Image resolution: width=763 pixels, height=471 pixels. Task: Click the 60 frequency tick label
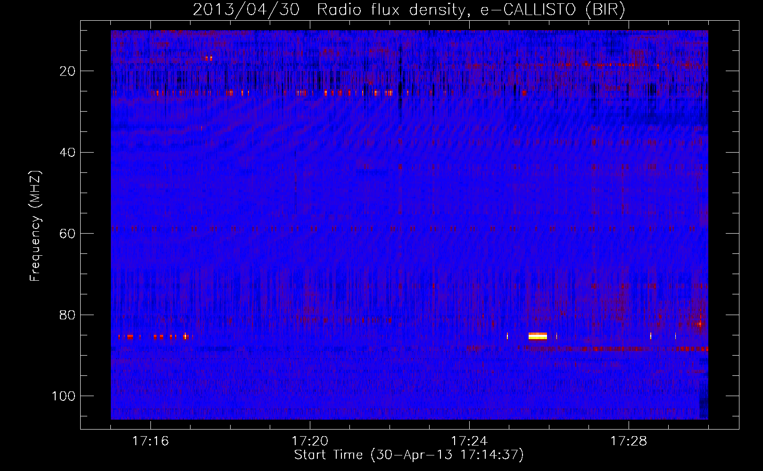tap(67, 234)
